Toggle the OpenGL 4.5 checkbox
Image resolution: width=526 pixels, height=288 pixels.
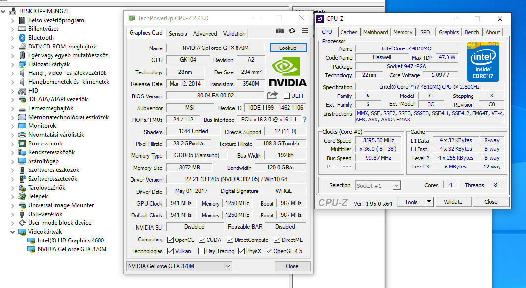[x=269, y=251]
